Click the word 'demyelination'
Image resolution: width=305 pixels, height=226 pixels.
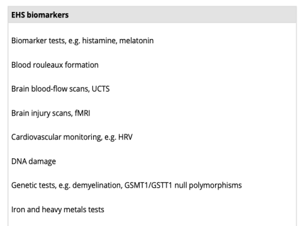pyautogui.click(x=97, y=185)
